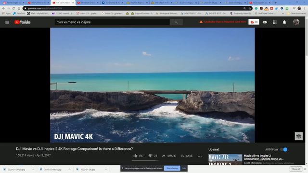308x173 pixels.
Task: Click the green circle extension icon
Action: (x=256, y=9)
